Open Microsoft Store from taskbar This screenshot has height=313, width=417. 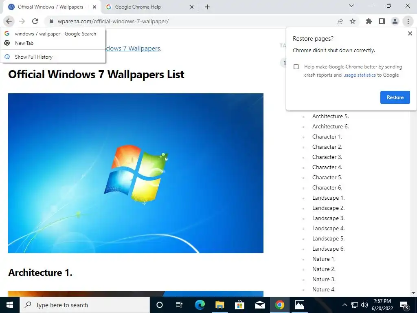coord(239,305)
